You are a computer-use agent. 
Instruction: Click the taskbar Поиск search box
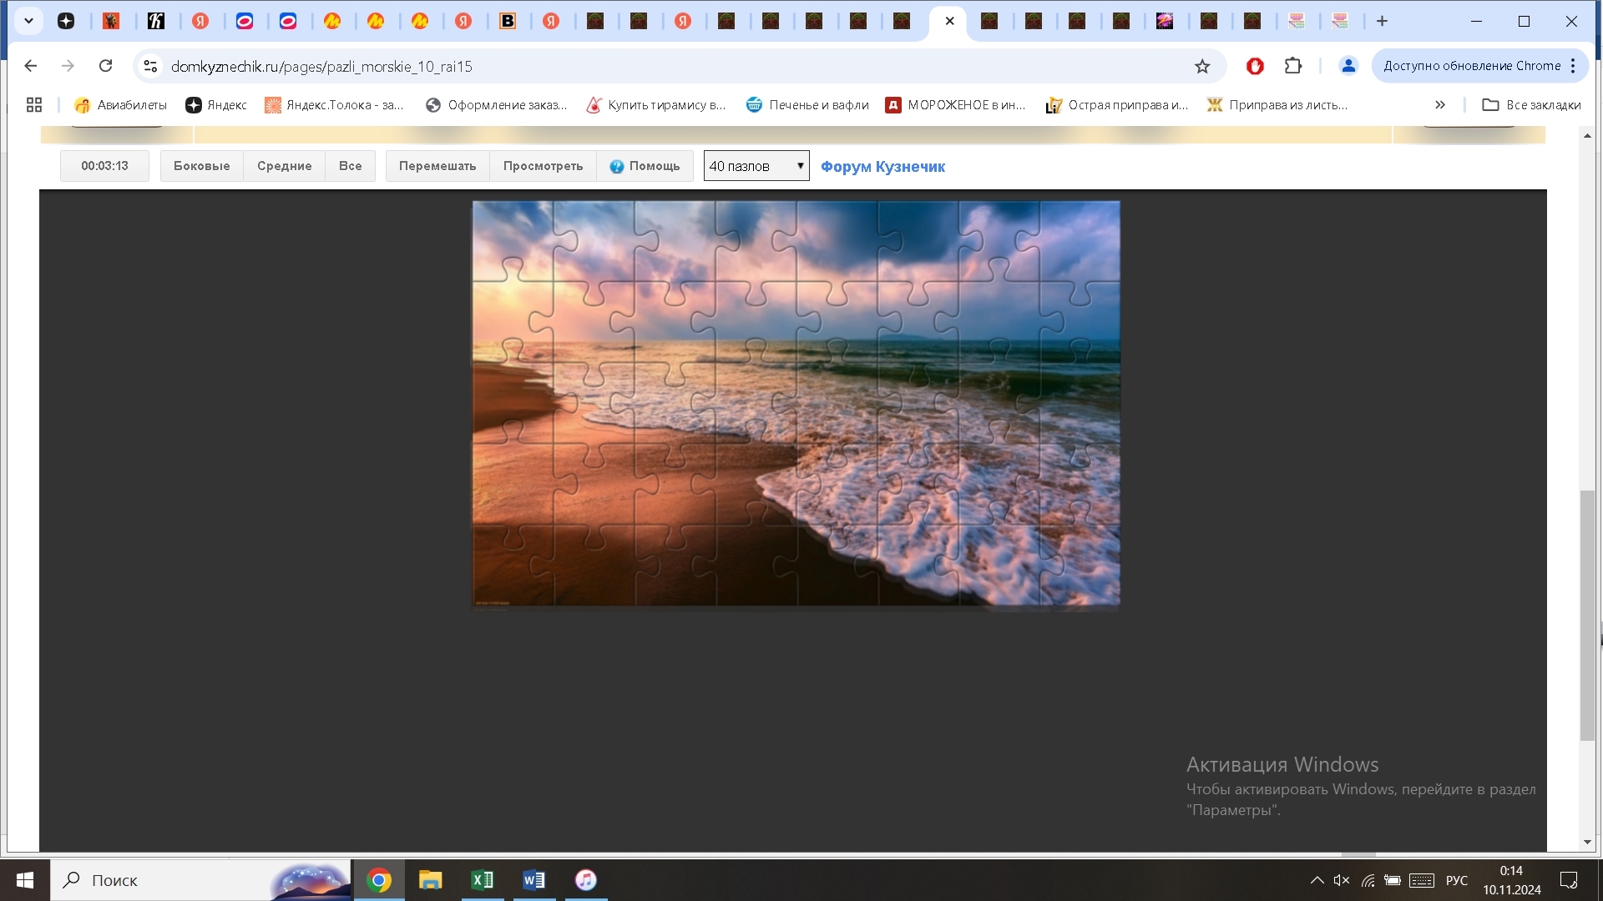200,880
